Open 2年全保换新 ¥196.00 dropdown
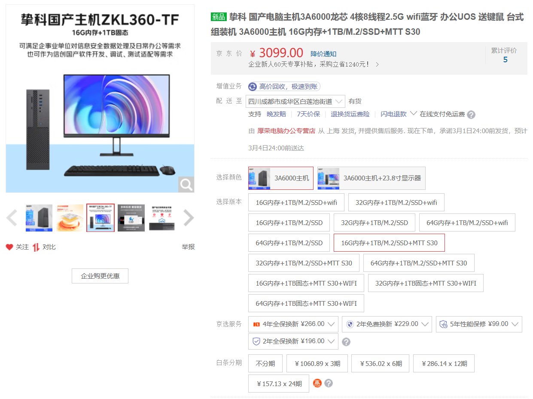 293,341
